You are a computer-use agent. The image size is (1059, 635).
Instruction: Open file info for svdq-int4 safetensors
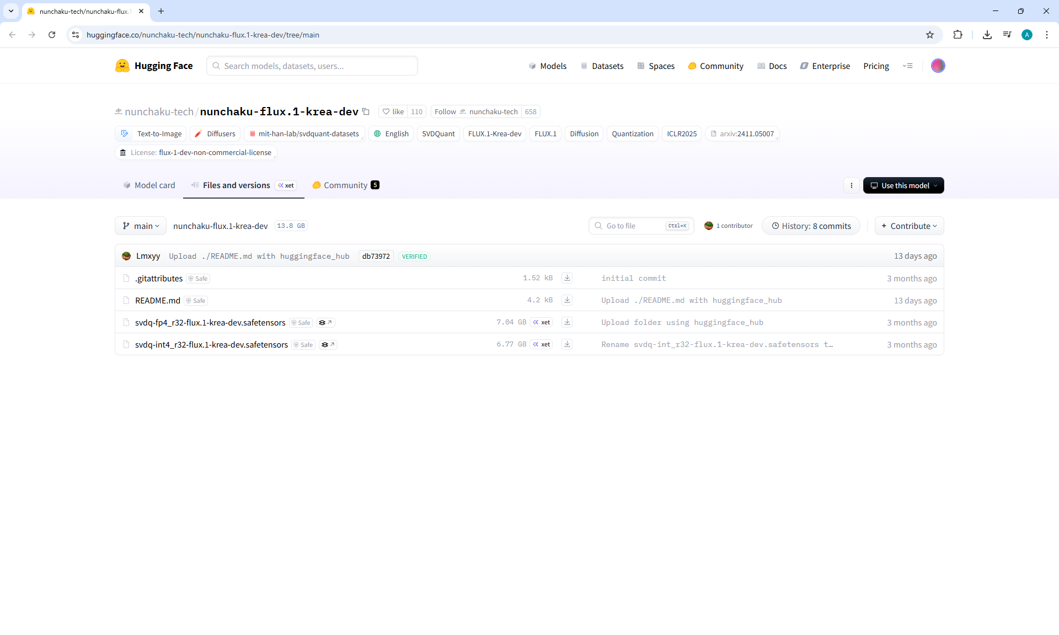[328, 345]
